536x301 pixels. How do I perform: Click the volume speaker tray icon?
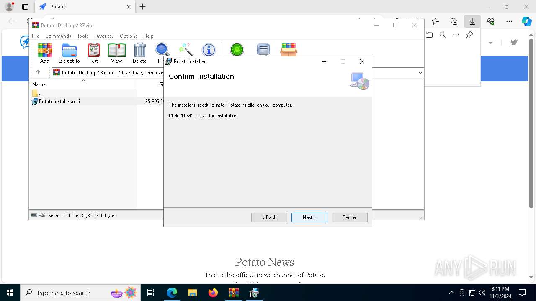point(482,293)
